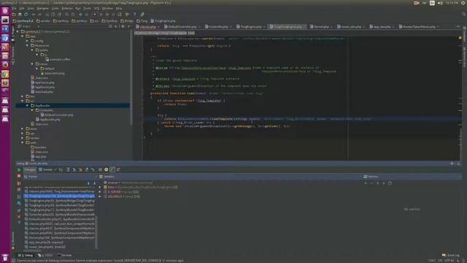Toggle Pin Tab in debug sidebar
This screenshot has width=467, height=263.
click(19, 210)
